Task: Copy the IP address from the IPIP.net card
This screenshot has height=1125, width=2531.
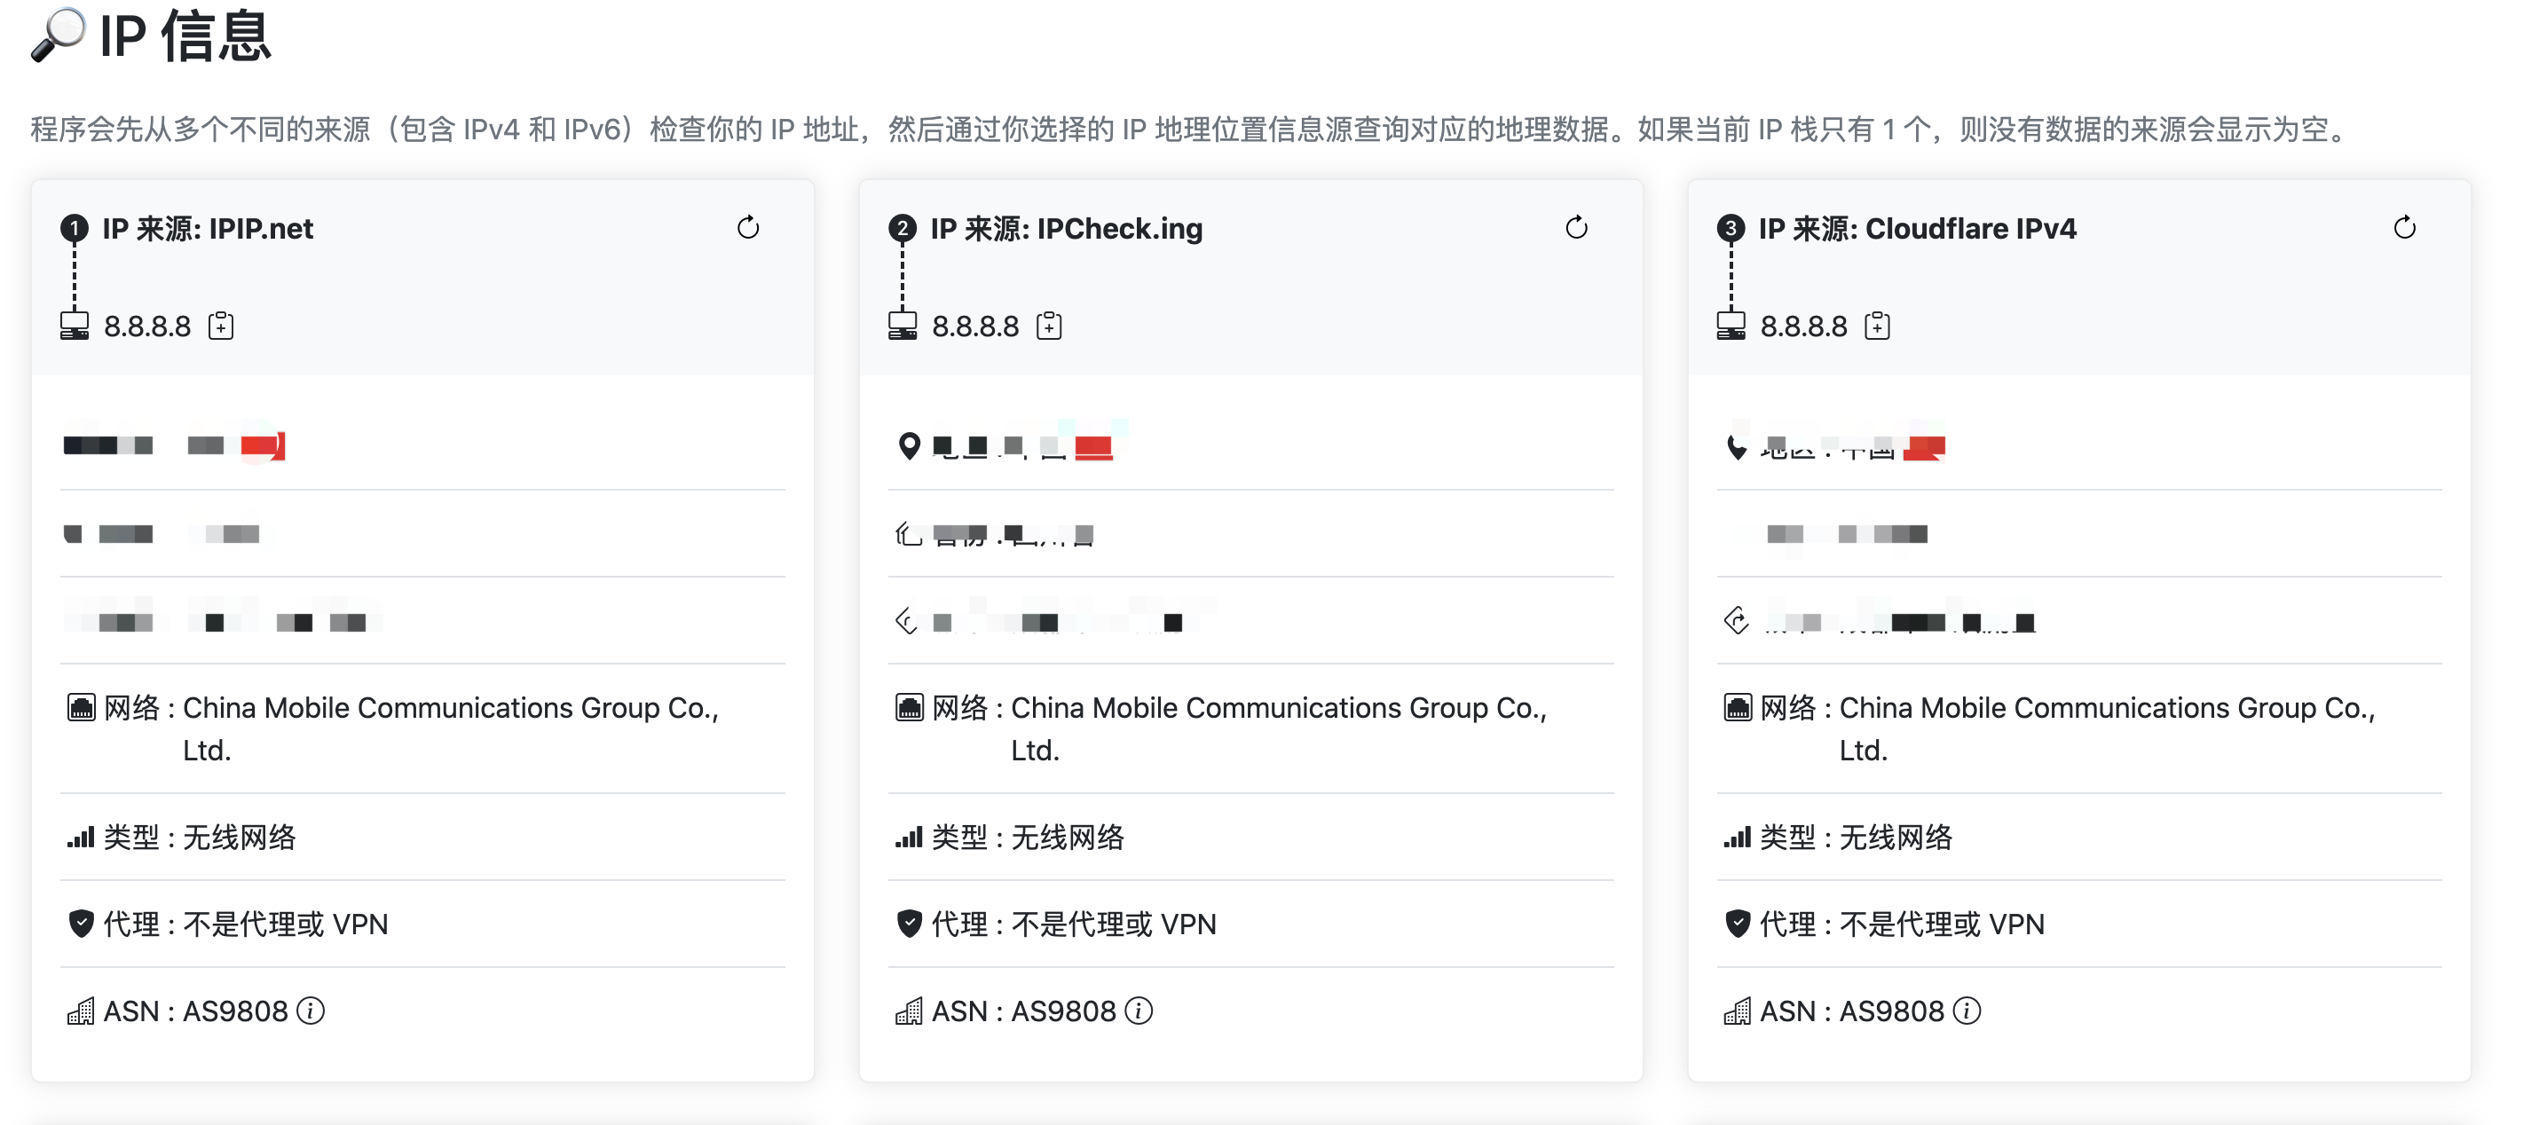Action: (221, 326)
